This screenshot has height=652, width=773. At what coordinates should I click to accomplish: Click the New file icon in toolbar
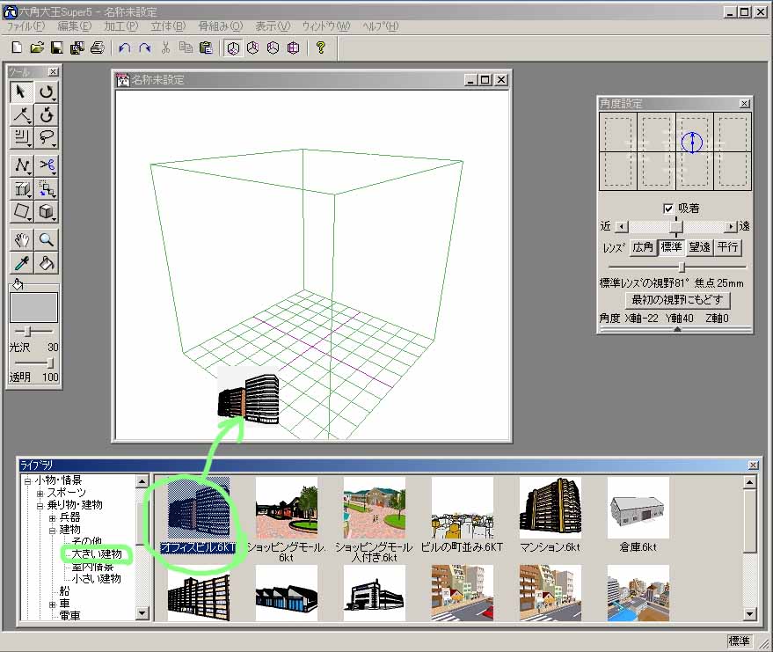[x=17, y=48]
